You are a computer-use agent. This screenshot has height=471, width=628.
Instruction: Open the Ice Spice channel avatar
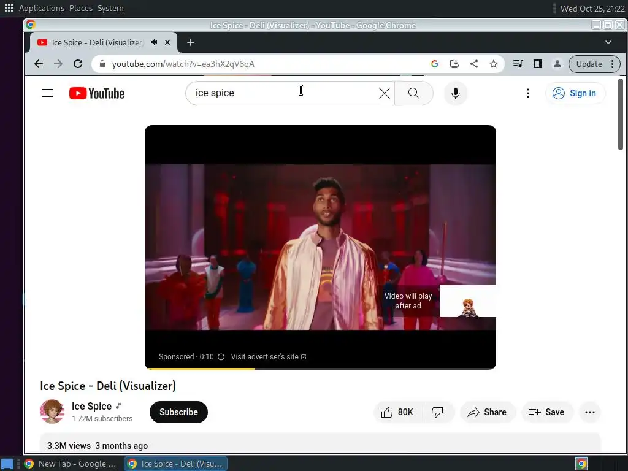click(52, 412)
